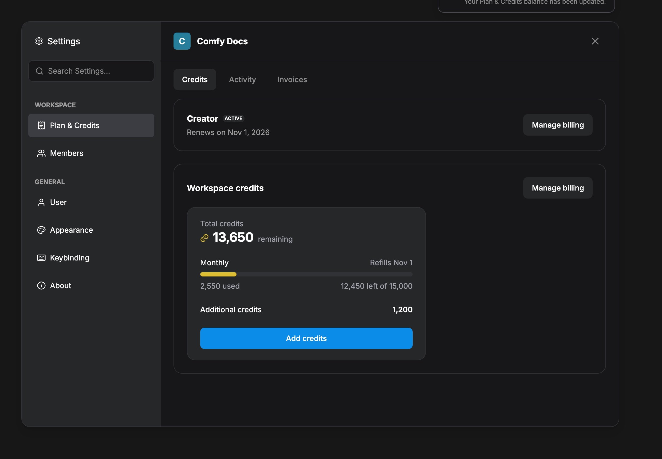Viewport: 662px width, 459px height.
Task: Open User settings page
Action: [91, 202]
